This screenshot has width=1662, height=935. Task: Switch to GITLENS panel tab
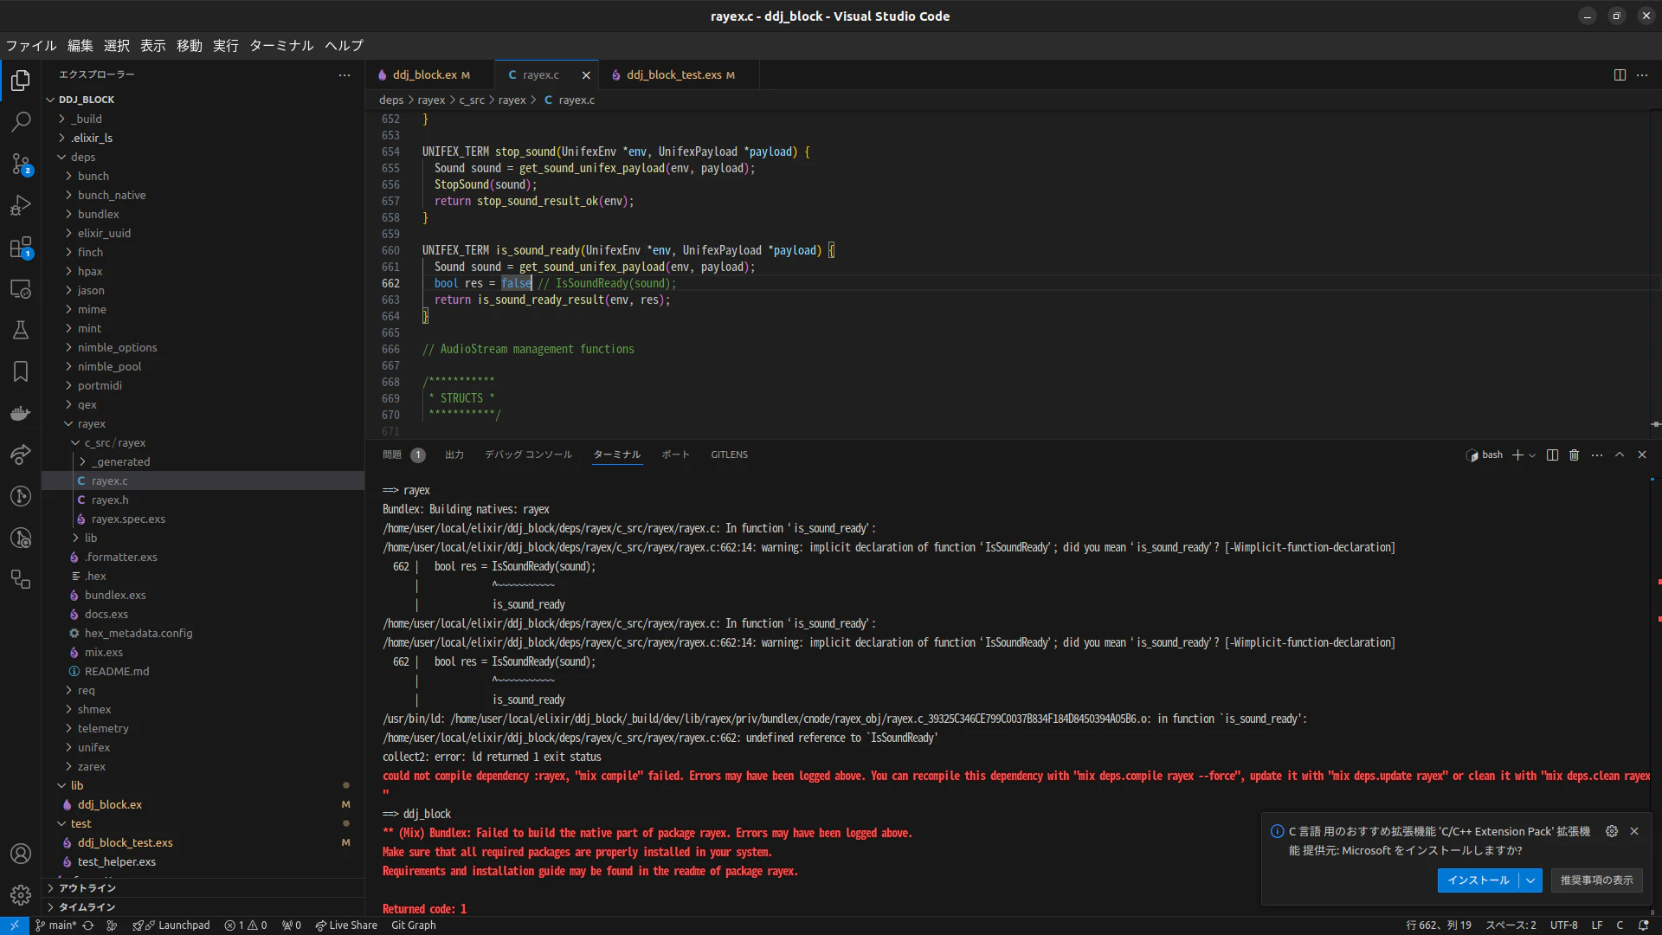[729, 455]
